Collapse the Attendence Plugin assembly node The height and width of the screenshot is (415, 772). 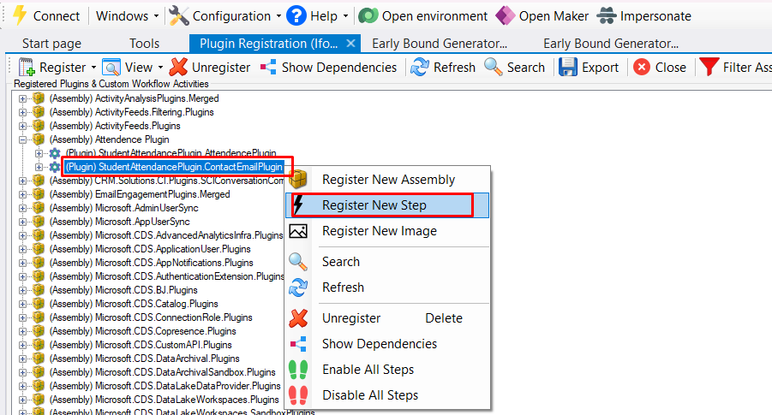[x=23, y=139]
